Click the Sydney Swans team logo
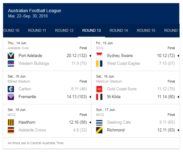The height and width of the screenshot is (152, 183). 99,56
